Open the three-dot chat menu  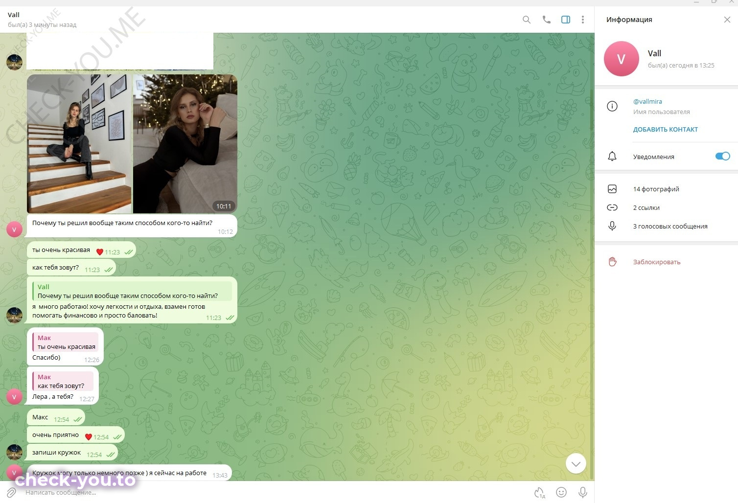(582, 20)
